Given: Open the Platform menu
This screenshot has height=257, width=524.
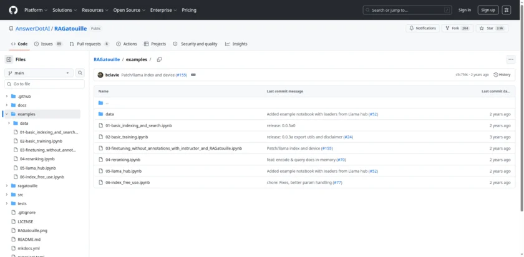Looking at the screenshot, I should pyautogui.click(x=36, y=10).
